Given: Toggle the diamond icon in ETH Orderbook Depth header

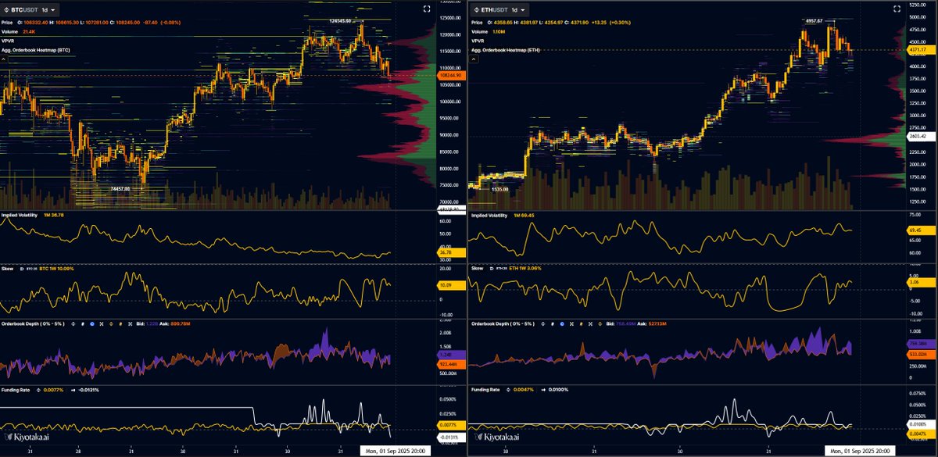Looking at the screenshot, I should click(599, 324).
